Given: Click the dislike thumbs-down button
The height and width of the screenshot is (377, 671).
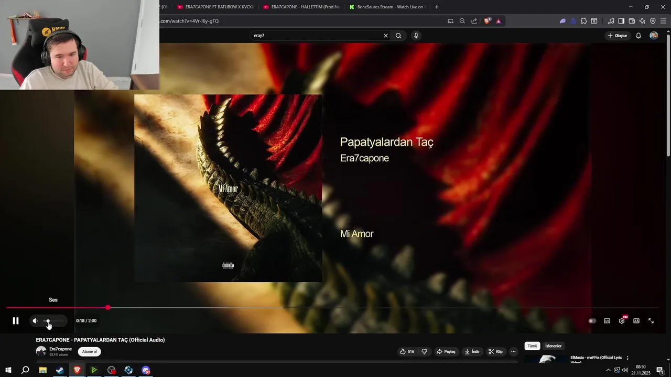Looking at the screenshot, I should [x=425, y=351].
